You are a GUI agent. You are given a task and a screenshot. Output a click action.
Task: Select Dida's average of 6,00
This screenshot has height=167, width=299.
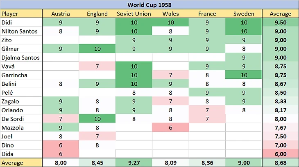(280, 154)
